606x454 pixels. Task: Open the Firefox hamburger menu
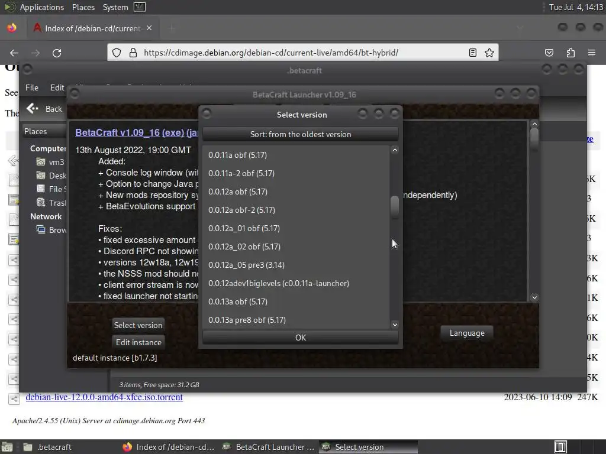pos(592,53)
